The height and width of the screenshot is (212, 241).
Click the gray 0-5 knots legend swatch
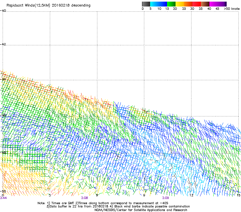(146, 4)
